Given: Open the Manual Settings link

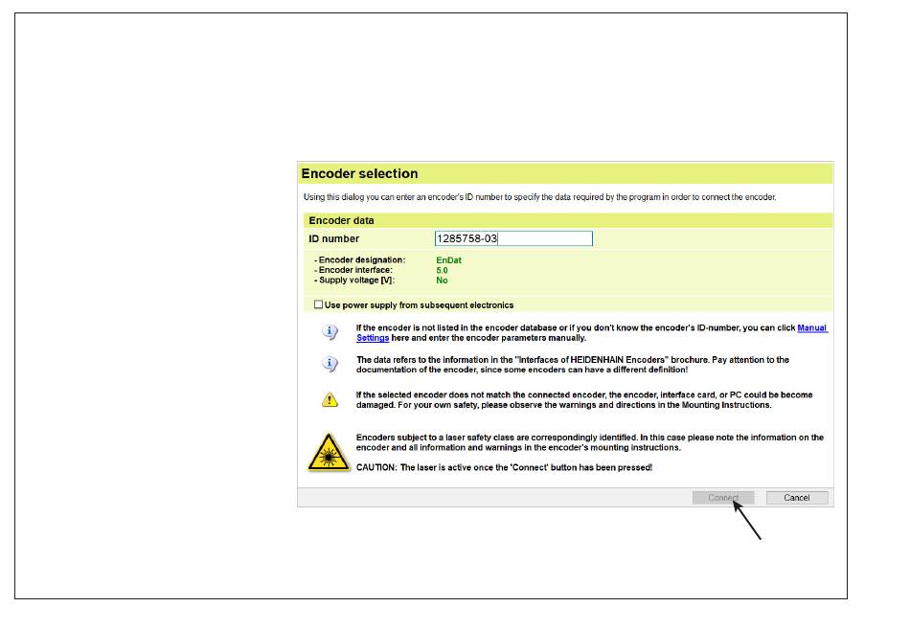Looking at the screenshot, I should (811, 327).
